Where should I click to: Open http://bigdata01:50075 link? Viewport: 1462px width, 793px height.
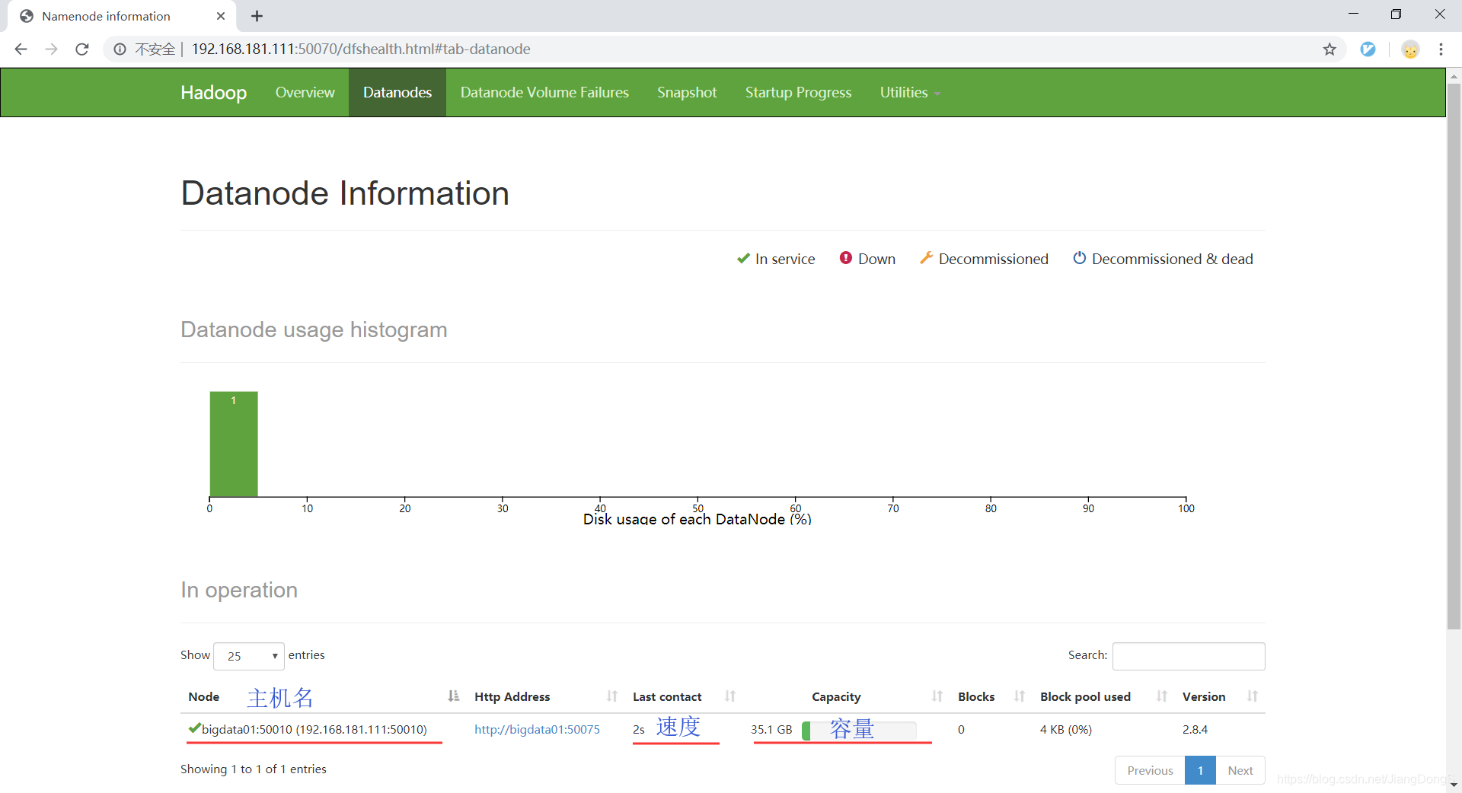[537, 729]
